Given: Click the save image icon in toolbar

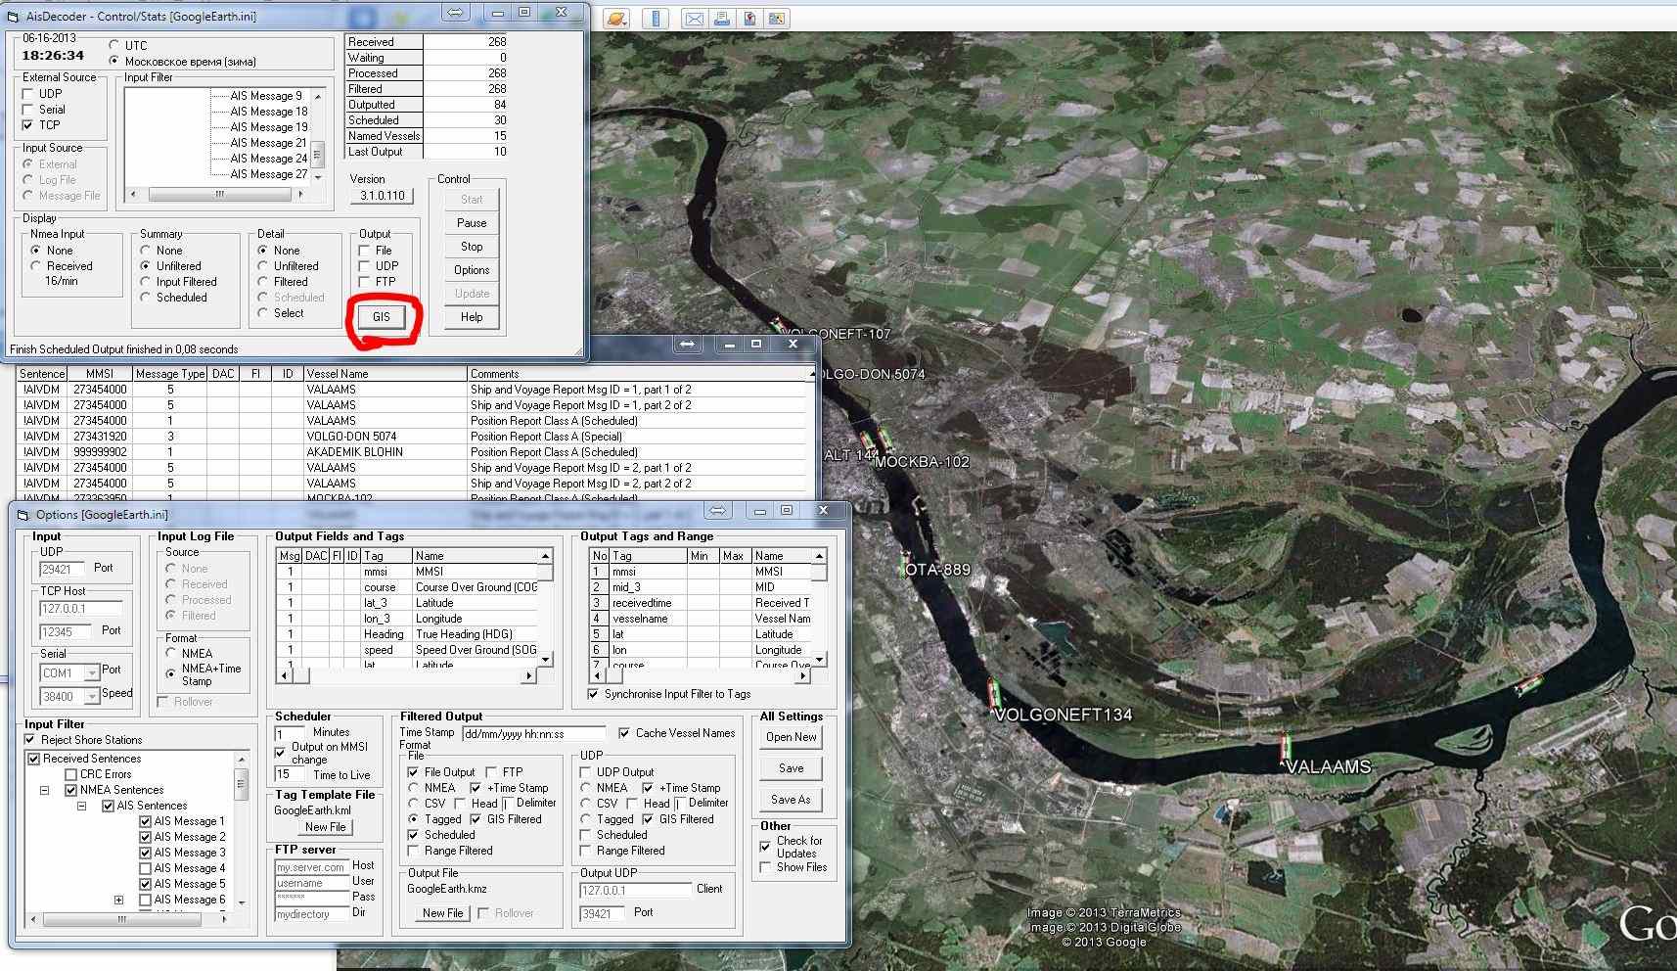Looking at the screenshot, I should tap(777, 19).
